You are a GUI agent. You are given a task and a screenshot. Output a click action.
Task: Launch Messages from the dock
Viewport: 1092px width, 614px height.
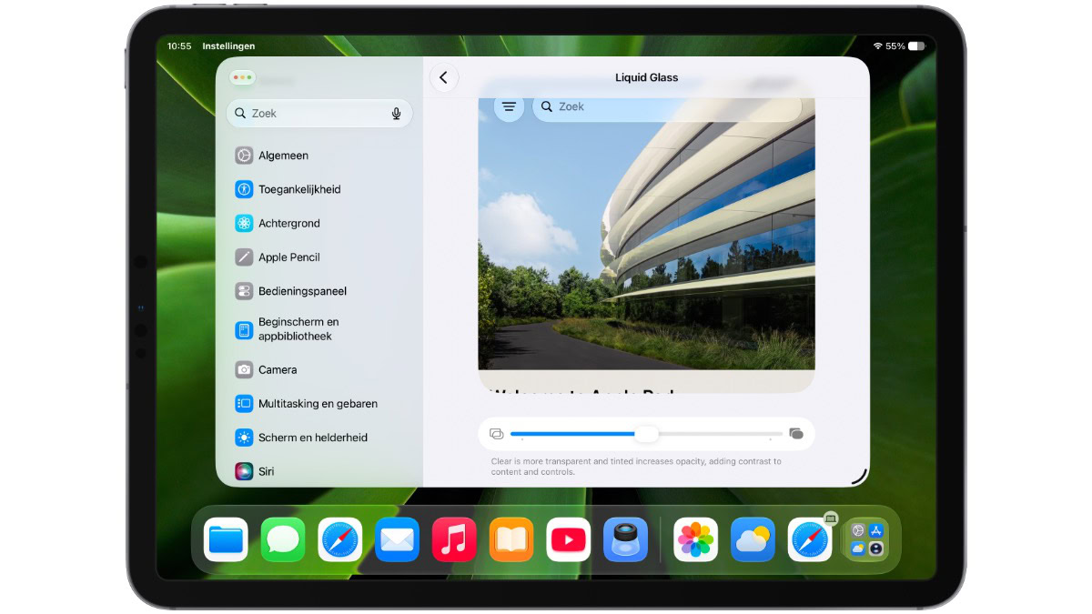283,540
